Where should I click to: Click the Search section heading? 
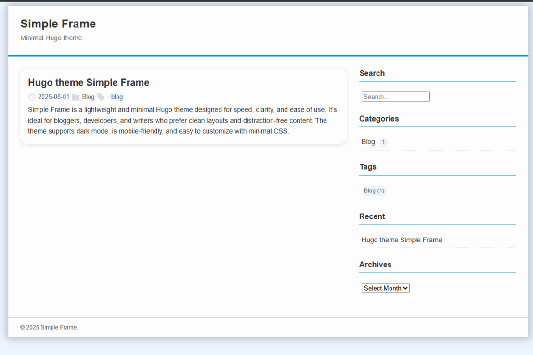click(x=372, y=73)
